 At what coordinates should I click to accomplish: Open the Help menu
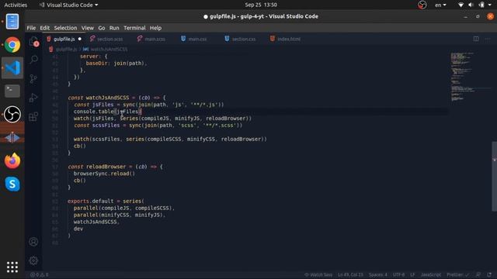point(155,28)
